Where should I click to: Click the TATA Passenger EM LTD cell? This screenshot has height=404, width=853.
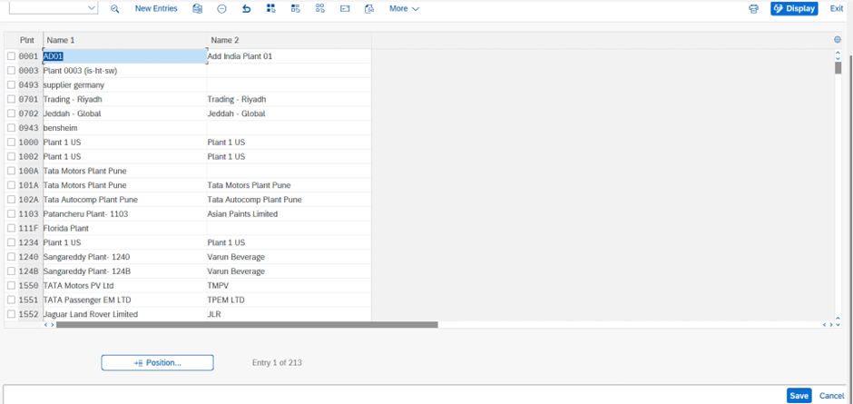point(125,300)
